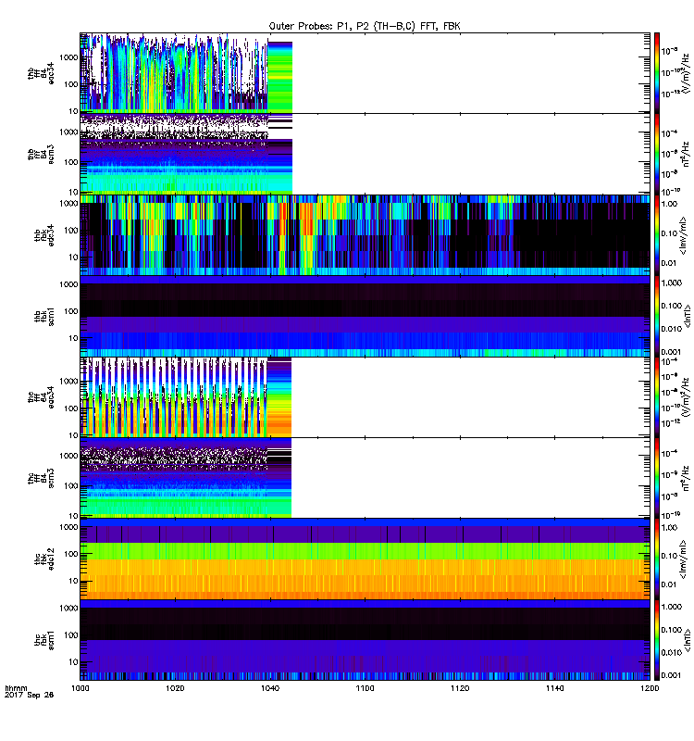Click the thc fbk edc12 spectrogram panel
This screenshot has width=694, height=741.
coord(365,559)
